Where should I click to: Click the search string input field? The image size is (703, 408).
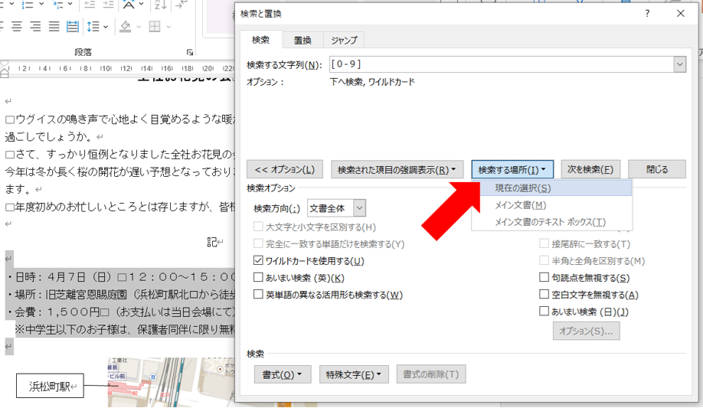tap(502, 64)
